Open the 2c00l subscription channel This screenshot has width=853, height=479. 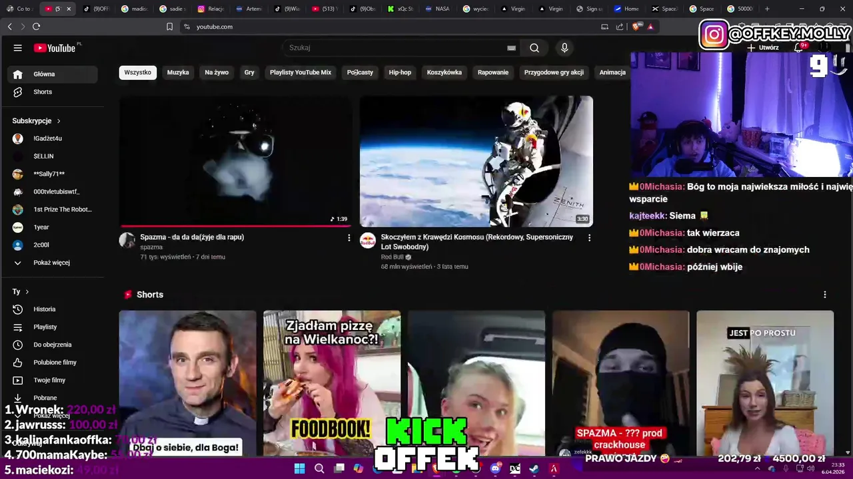[52, 245]
